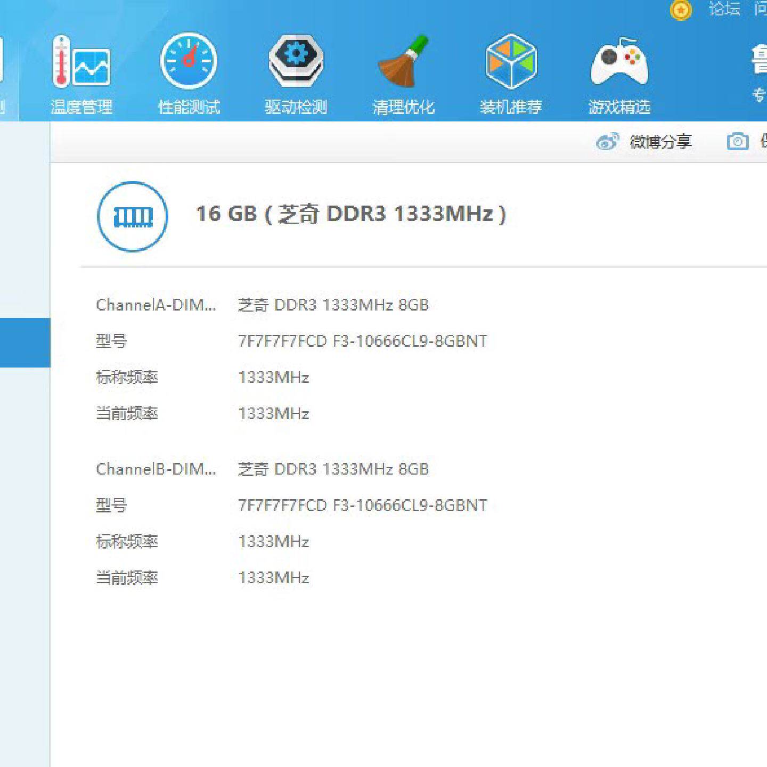Screen dimensions: 767x767
Task: Click the ChannelA-DIM... label
Action: click(x=156, y=305)
